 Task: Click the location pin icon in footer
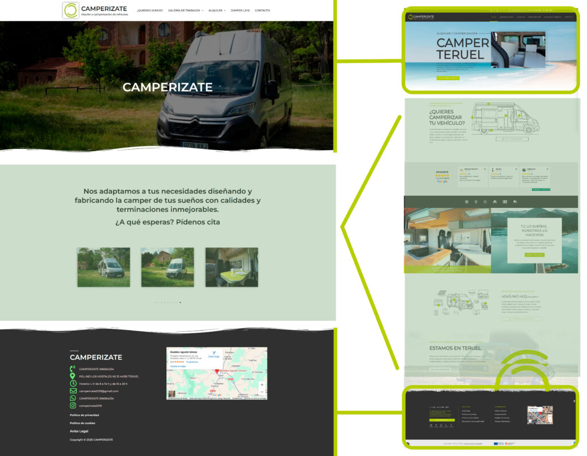tap(73, 376)
